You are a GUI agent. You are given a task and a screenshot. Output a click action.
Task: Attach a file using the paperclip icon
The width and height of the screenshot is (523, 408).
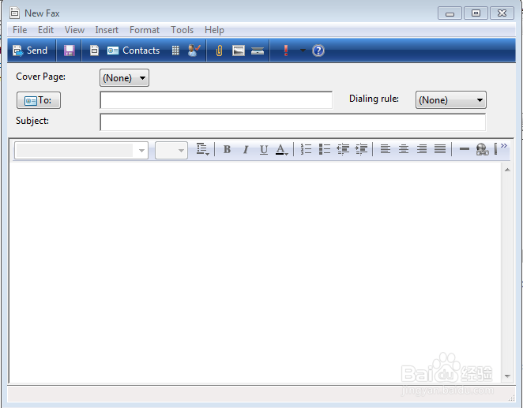pyautogui.click(x=219, y=51)
